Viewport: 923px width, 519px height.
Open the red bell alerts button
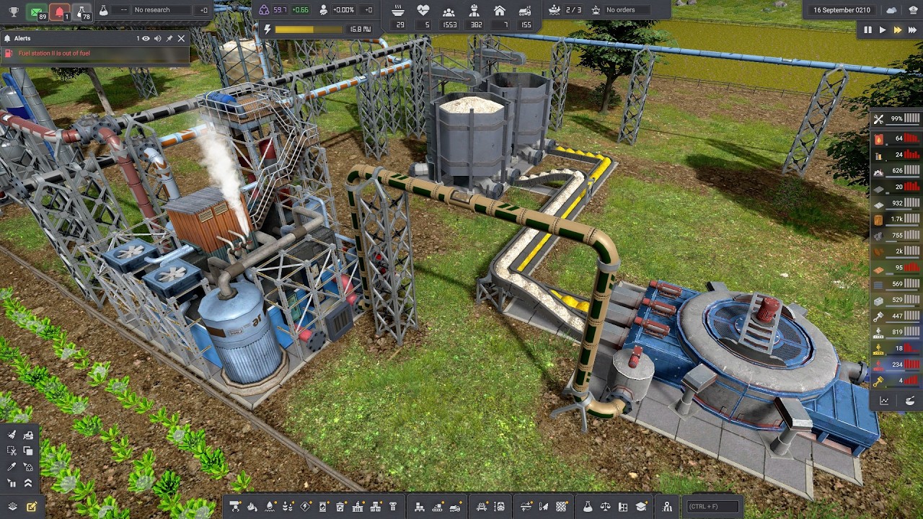pyautogui.click(x=60, y=11)
